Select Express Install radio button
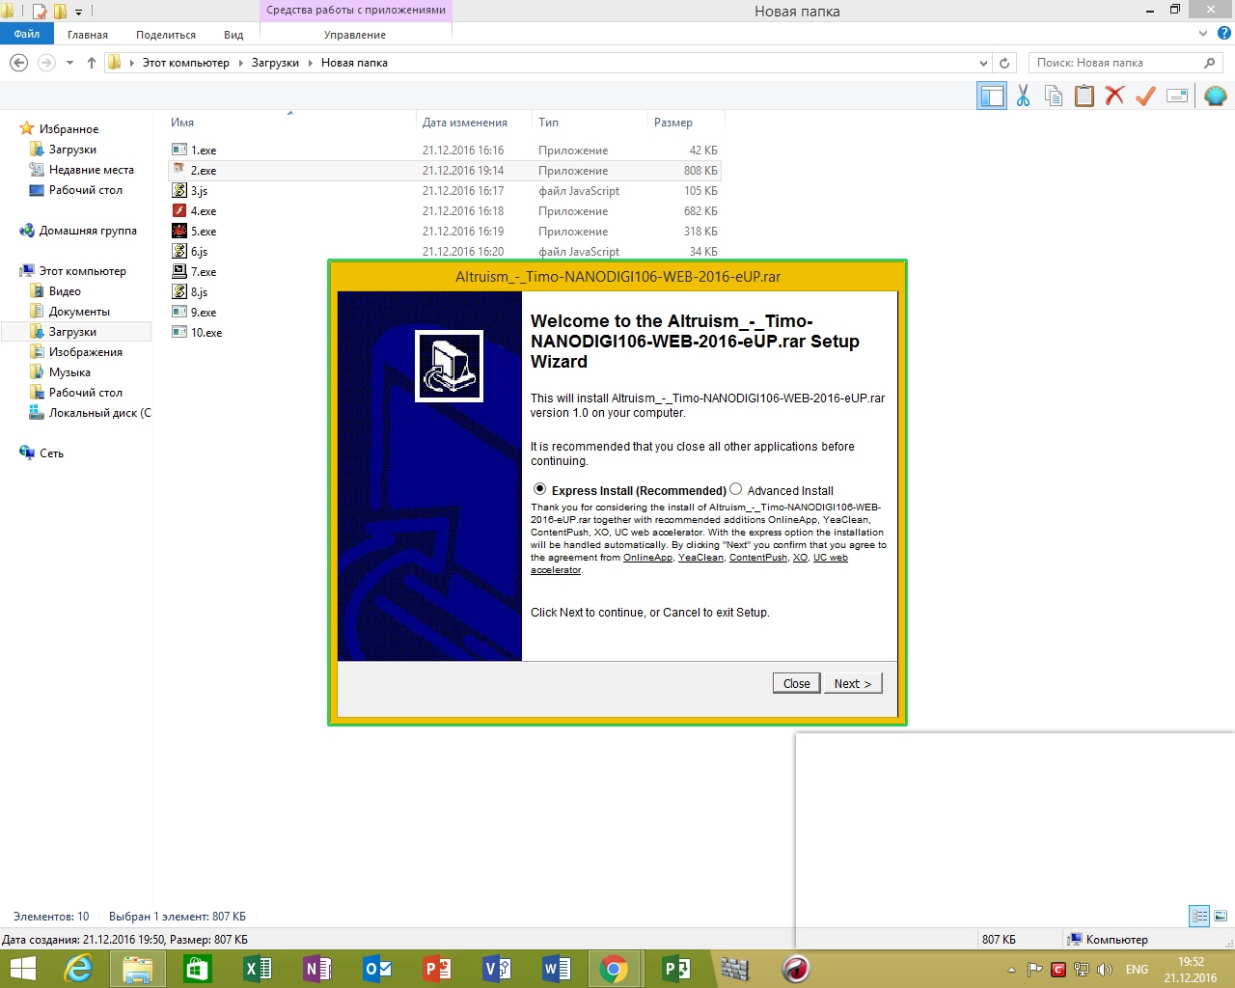This screenshot has width=1235, height=988. [539, 489]
